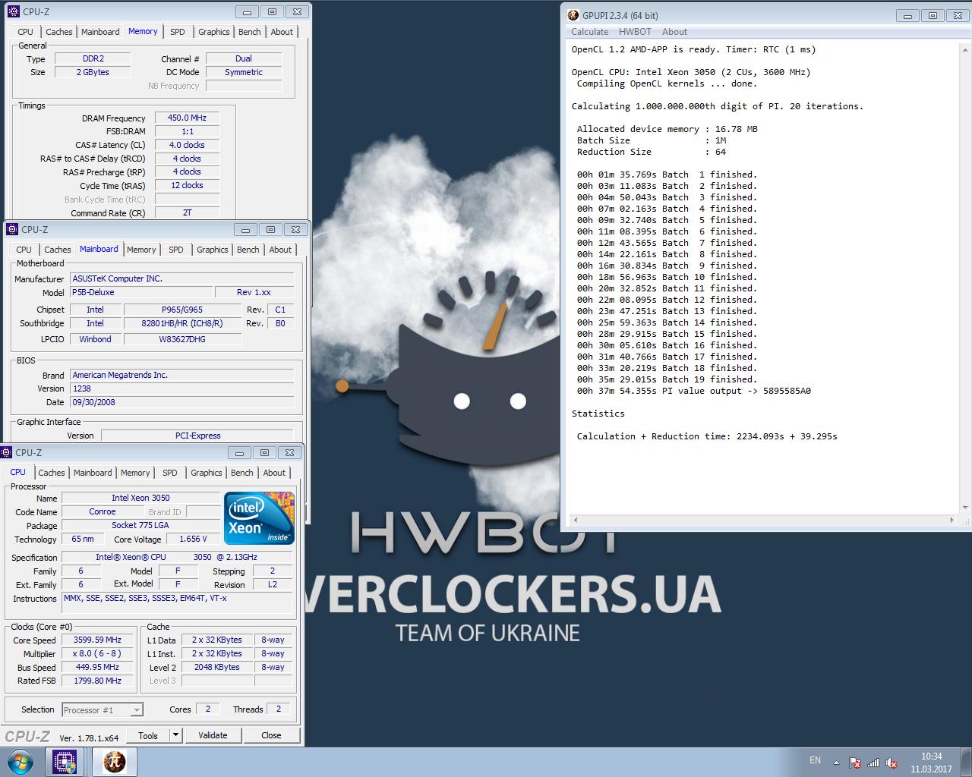
Task: Open the Calculate menu in GPUPI
Action: [589, 32]
